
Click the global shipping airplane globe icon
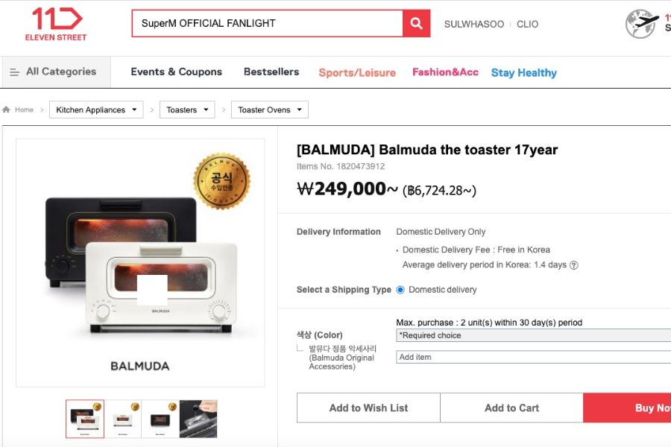point(641,23)
